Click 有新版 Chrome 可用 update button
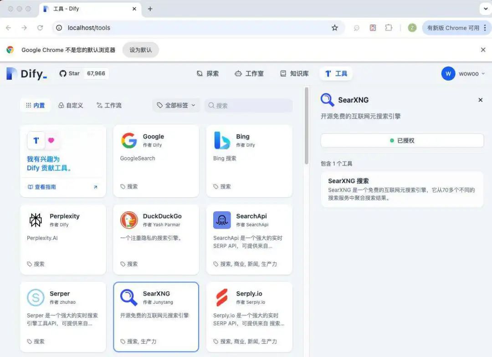 click(x=453, y=28)
